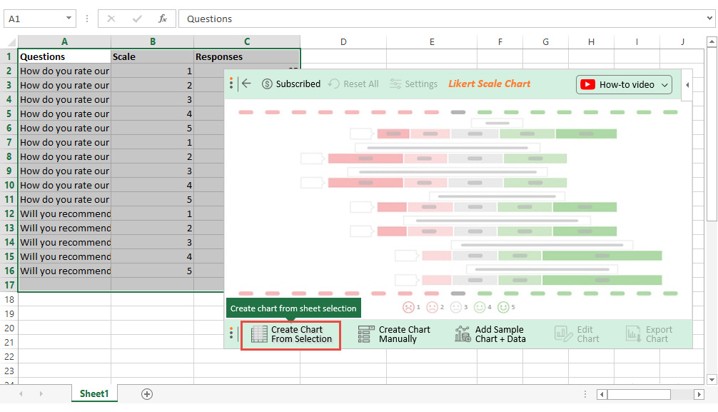Click the Subscribed dollar icon
718x412 pixels.
[x=267, y=84]
